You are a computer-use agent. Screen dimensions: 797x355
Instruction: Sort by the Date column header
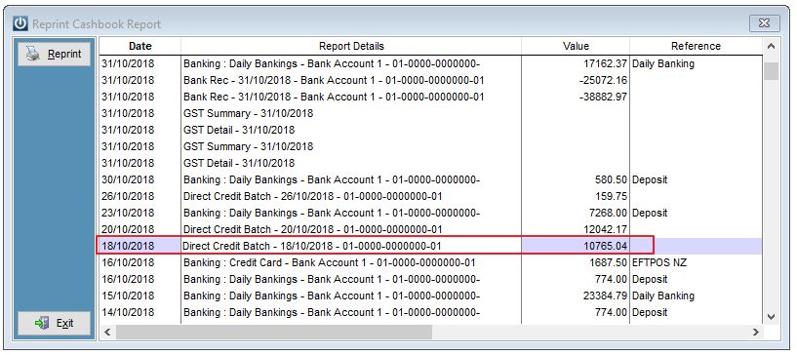click(x=139, y=46)
